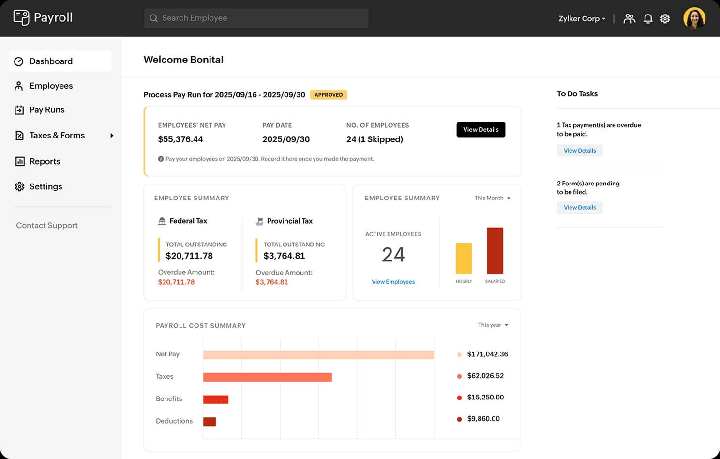This screenshot has width=720, height=459.
Task: Change the This year payroll cost filter
Action: (x=493, y=325)
